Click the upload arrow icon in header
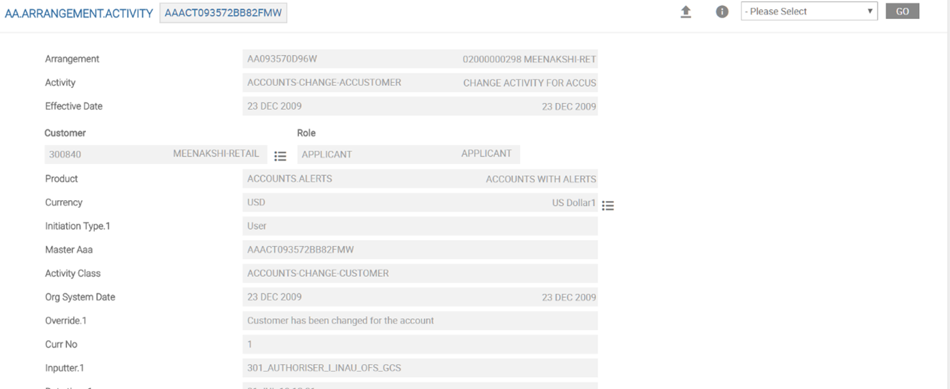The height and width of the screenshot is (389, 950). [x=686, y=12]
